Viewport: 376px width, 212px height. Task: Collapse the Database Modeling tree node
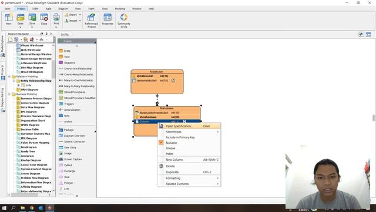point(9,77)
